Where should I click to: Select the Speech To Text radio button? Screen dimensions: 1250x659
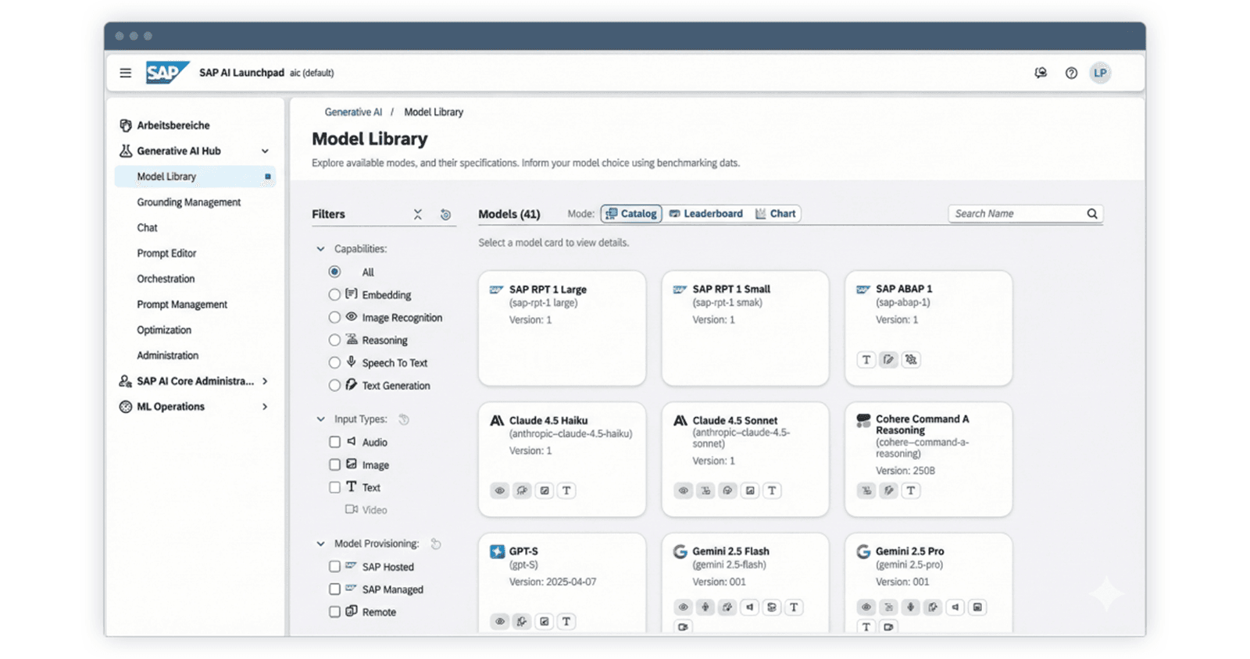tap(334, 362)
